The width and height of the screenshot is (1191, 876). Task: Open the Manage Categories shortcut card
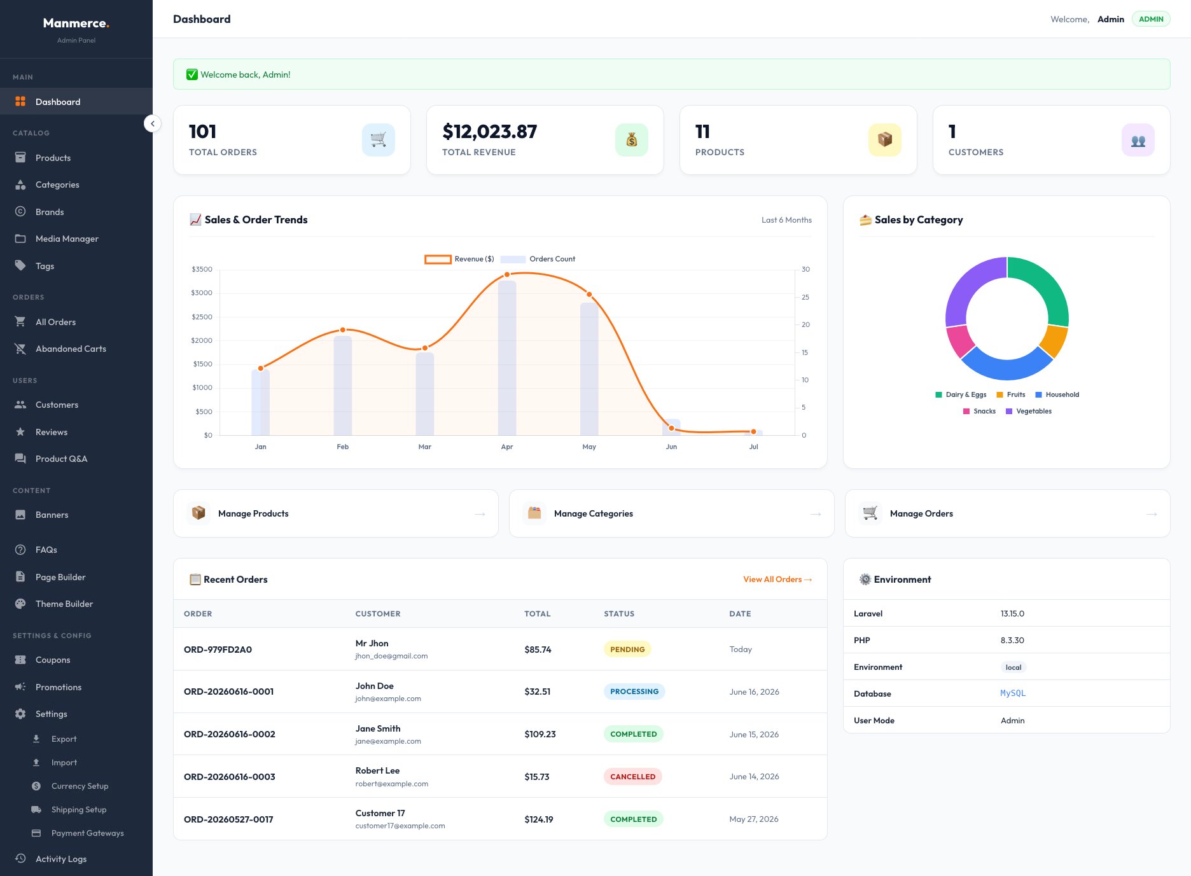point(672,513)
